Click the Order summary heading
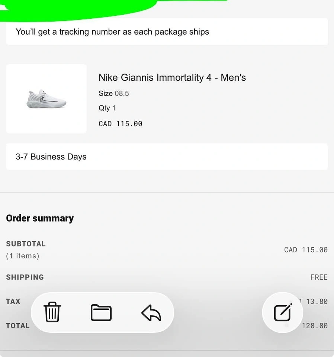Screen dimensions: 334x357 [40, 218]
